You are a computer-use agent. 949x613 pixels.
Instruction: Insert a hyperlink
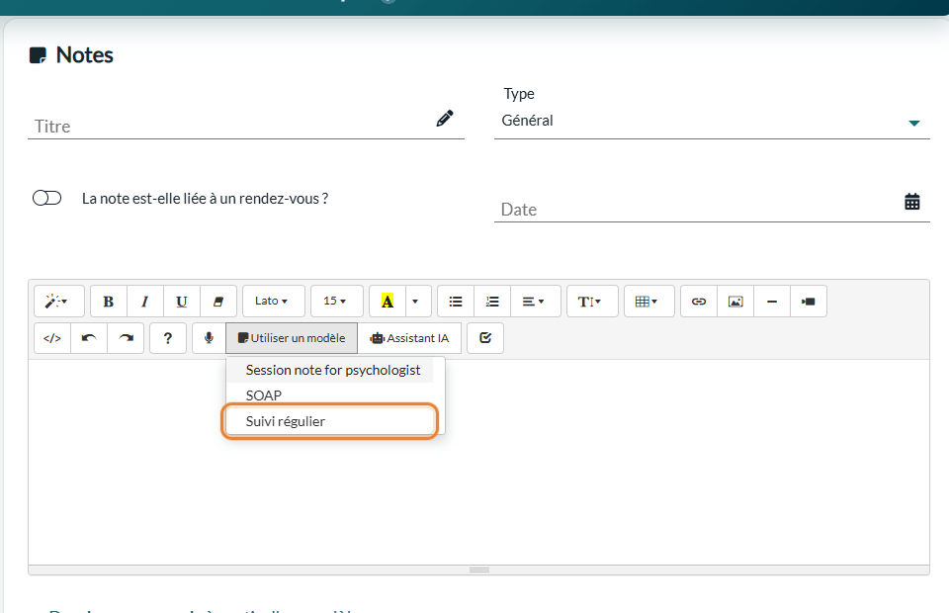coord(699,302)
